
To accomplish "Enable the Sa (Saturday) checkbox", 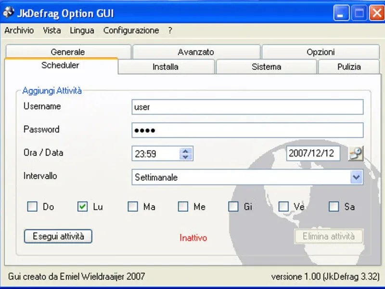I will [334, 207].
